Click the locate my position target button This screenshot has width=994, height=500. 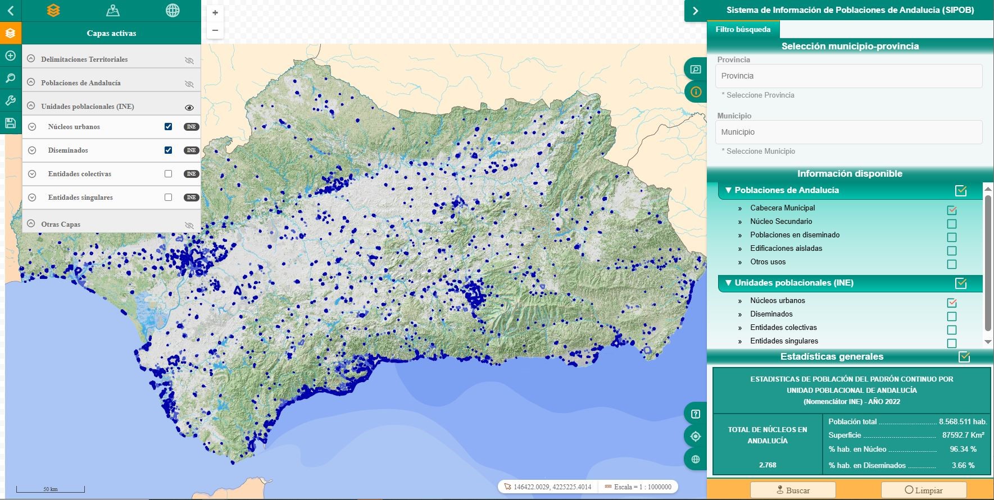pyautogui.click(x=696, y=437)
